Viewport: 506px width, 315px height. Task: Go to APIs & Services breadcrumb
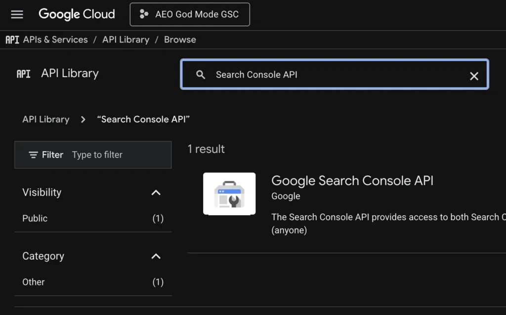tap(55, 40)
